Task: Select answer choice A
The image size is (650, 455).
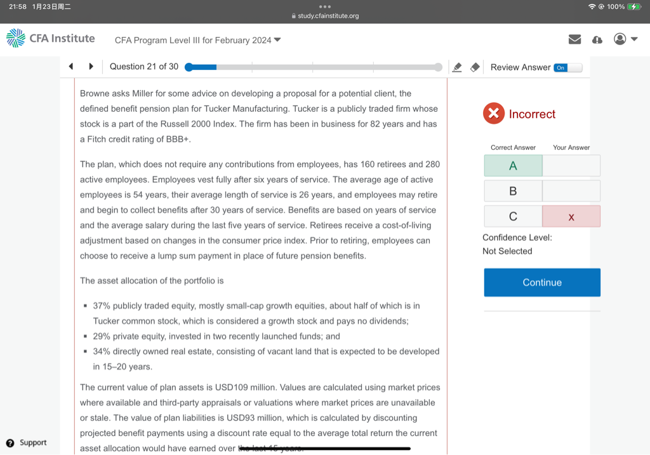Action: [x=513, y=166]
